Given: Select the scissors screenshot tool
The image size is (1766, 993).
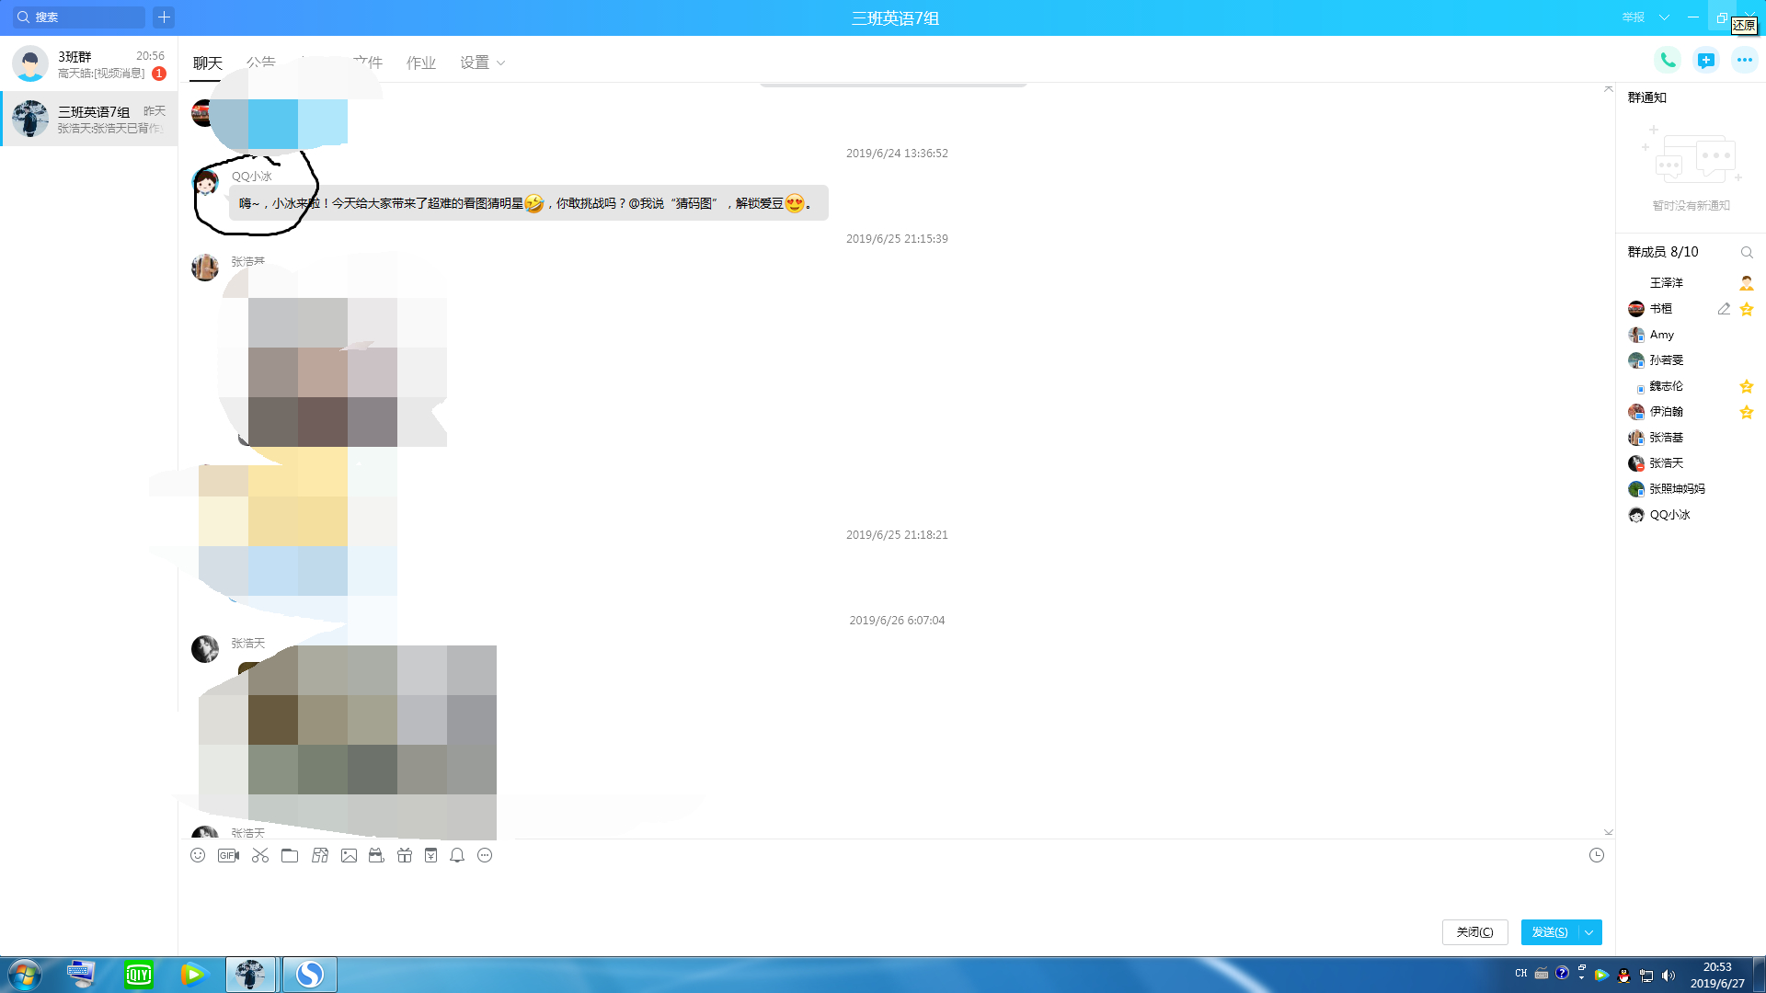Looking at the screenshot, I should (260, 855).
